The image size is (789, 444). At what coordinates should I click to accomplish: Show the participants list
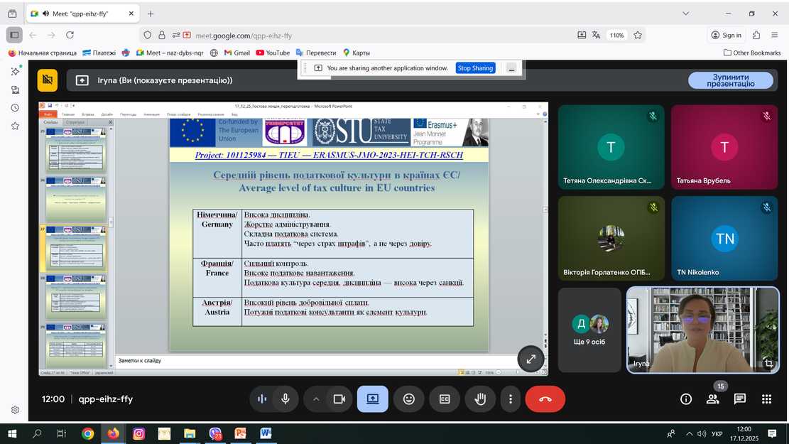(712, 399)
